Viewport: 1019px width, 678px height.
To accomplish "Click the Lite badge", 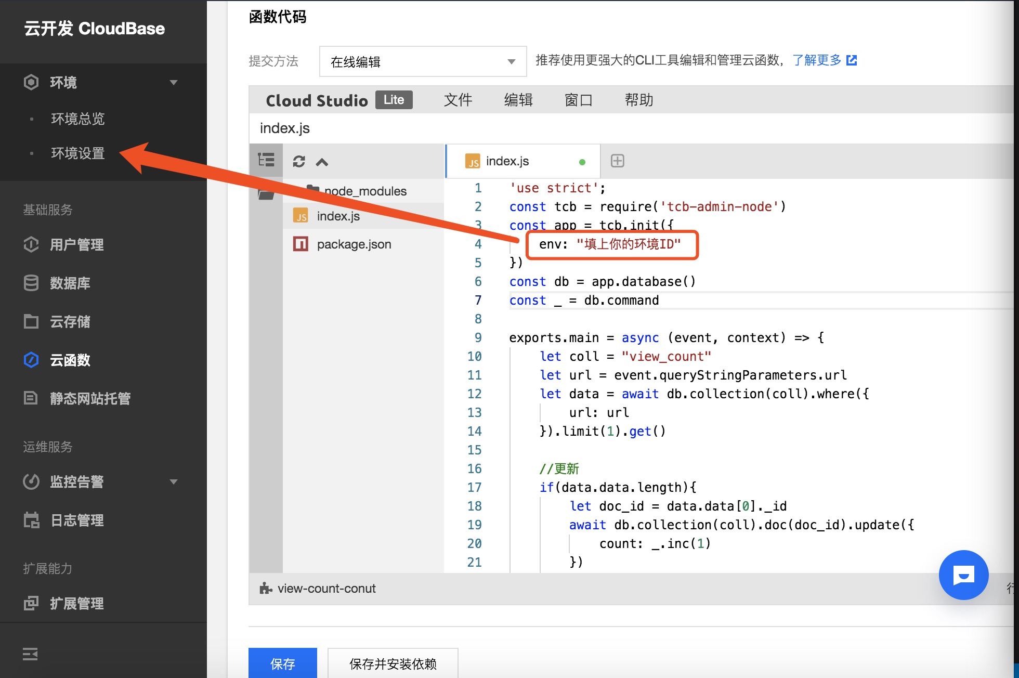I will point(394,100).
